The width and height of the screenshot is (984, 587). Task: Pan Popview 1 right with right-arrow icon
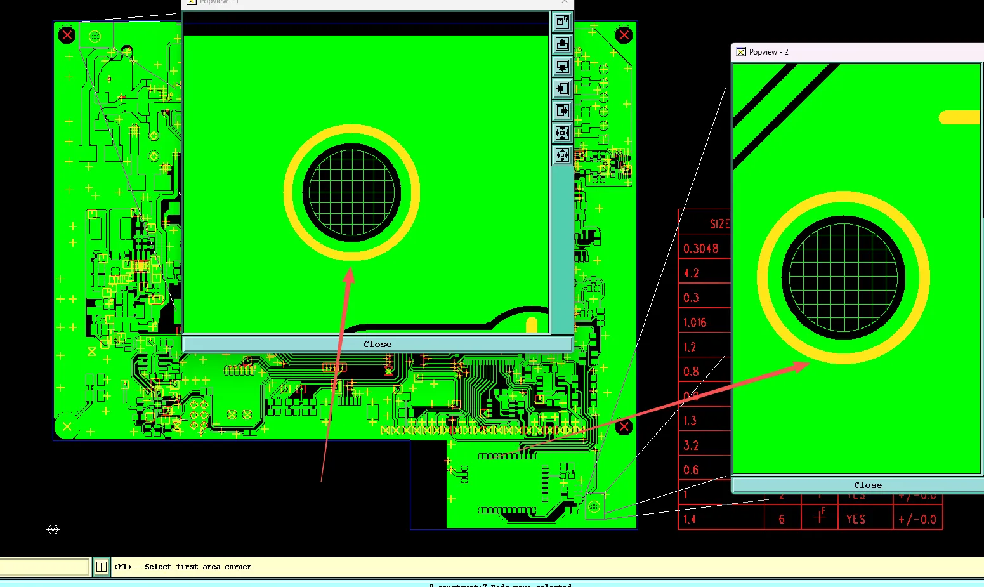click(x=562, y=111)
